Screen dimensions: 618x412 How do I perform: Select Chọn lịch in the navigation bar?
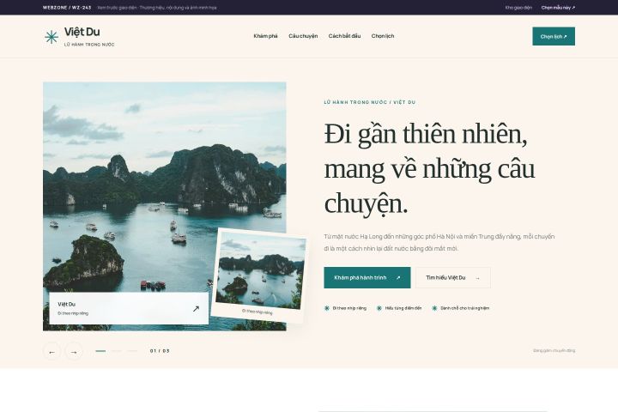click(383, 36)
